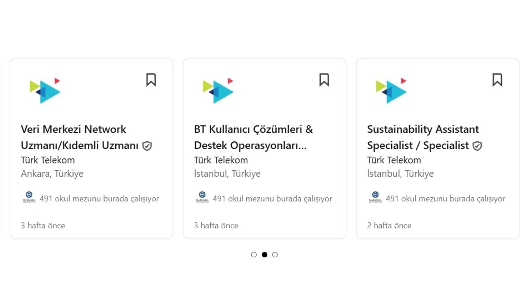Save the Sustainability Assistant Specialist job
527x296 pixels.
(497, 80)
